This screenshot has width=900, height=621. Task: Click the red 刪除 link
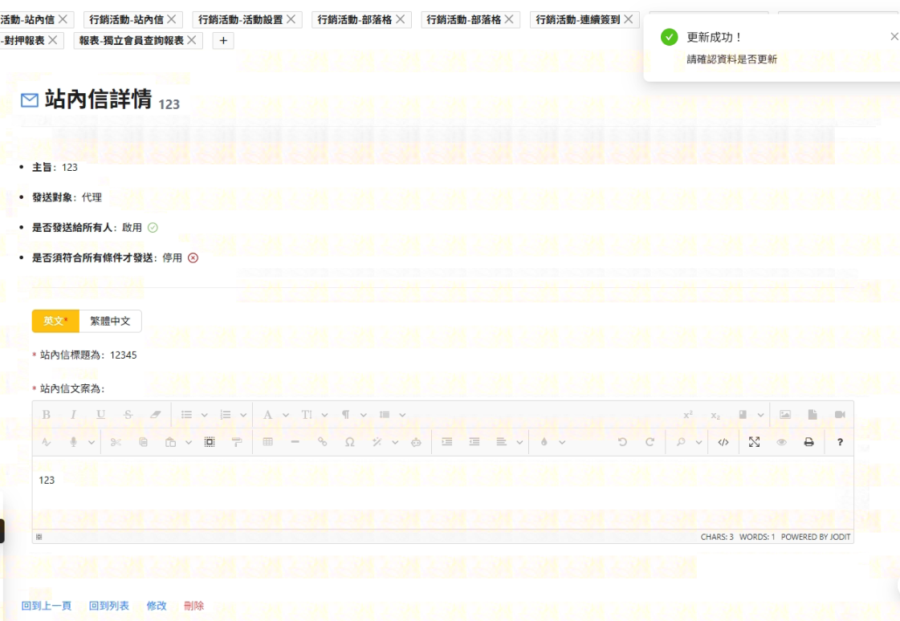click(x=193, y=606)
